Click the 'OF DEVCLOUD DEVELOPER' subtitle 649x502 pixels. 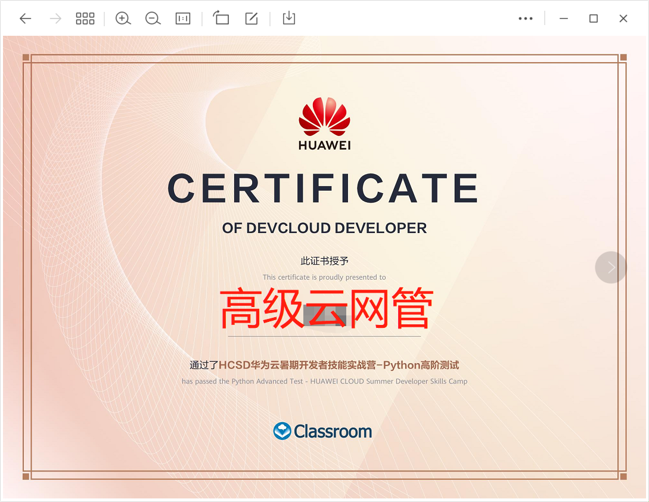click(x=324, y=228)
